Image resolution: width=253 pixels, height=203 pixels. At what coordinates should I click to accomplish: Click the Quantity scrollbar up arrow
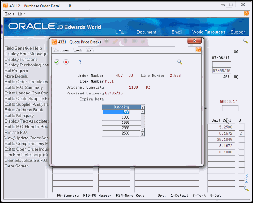pyautogui.click(x=143, y=112)
